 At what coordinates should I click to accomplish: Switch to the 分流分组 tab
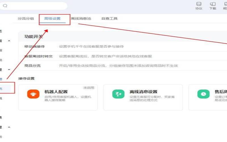(x=26, y=18)
